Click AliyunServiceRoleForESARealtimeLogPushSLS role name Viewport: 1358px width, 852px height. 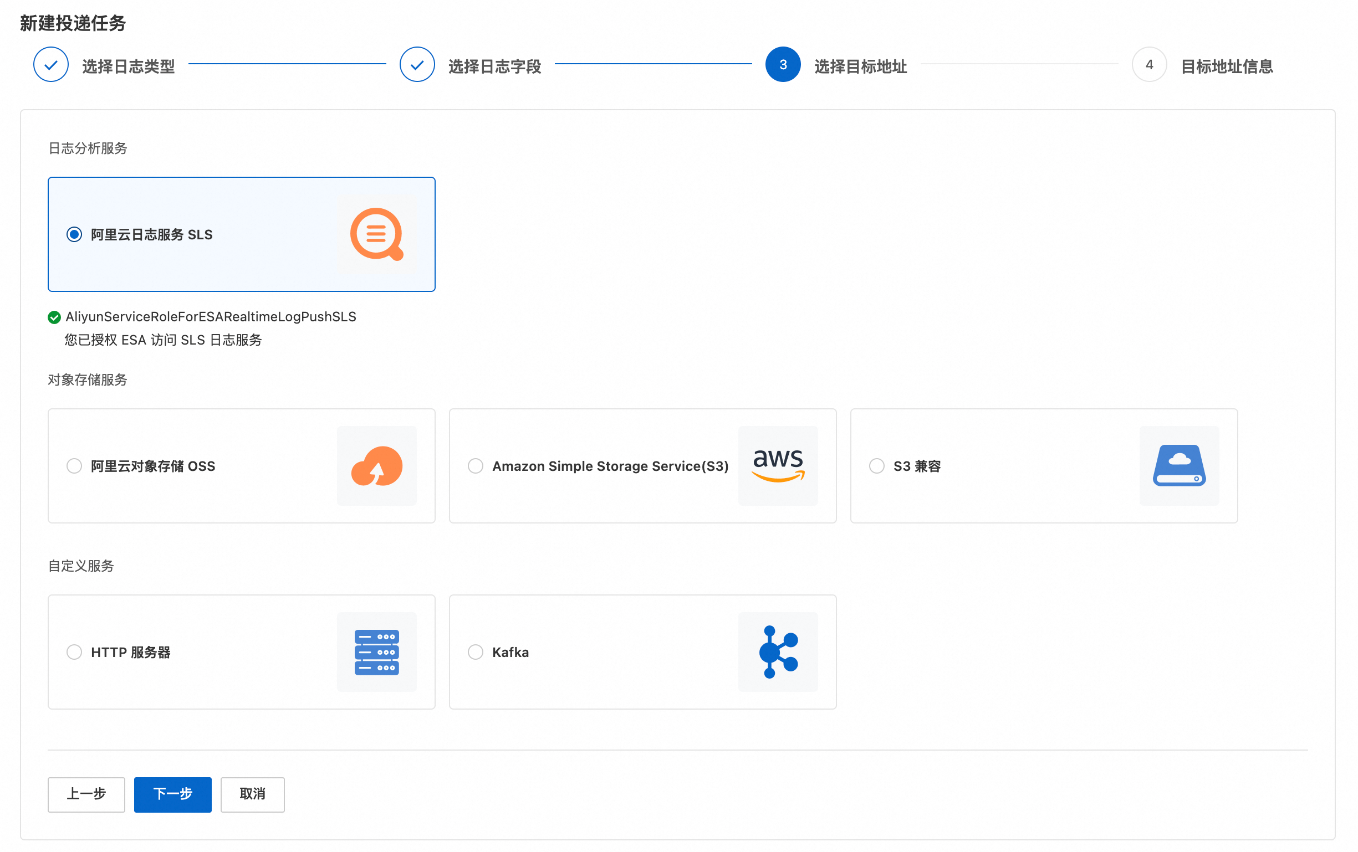[211, 317]
